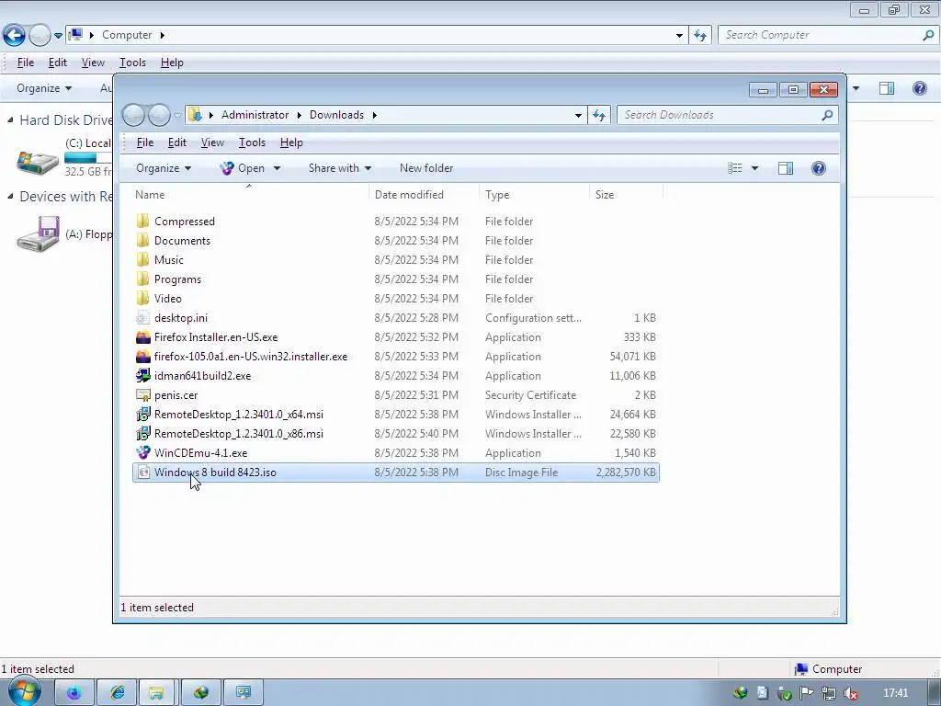Expand the Computer address bar history dropdown
The width and height of the screenshot is (941, 706).
coord(679,35)
